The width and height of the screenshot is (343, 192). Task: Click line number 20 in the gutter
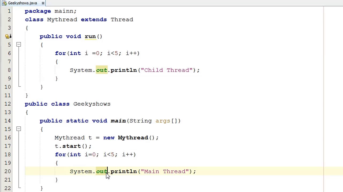tap(8, 171)
